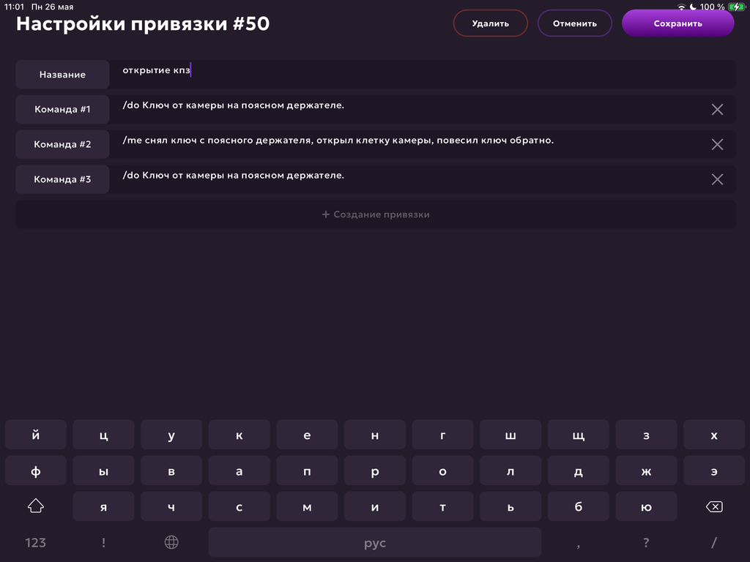This screenshot has width=750, height=562.
Task: Tap the й key
Action: tap(36, 435)
